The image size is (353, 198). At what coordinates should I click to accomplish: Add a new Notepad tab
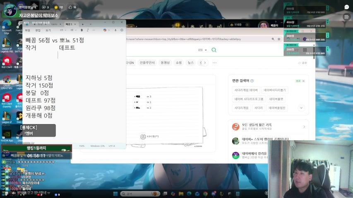pyautogui.click(x=91, y=24)
